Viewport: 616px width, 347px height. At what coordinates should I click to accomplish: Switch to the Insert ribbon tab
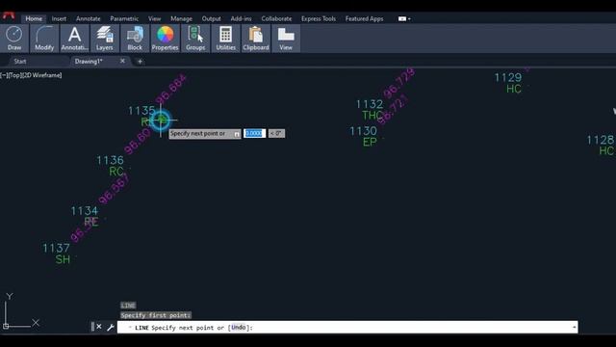tap(59, 18)
